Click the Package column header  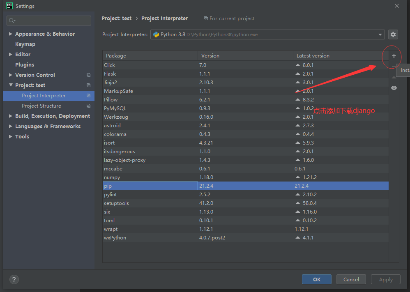(x=150, y=56)
